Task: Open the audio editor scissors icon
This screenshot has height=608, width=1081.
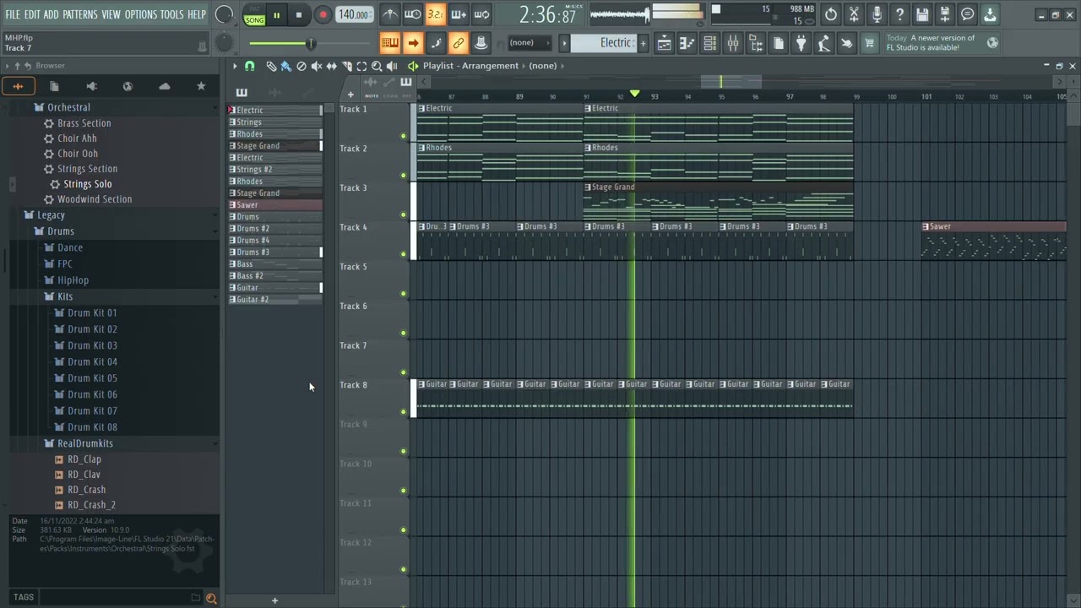Action: 854,14
